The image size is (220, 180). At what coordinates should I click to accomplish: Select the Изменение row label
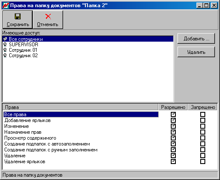coord(16,126)
